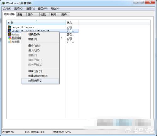
Task: Open the 文件(F) menu
Action: tap(7, 8)
